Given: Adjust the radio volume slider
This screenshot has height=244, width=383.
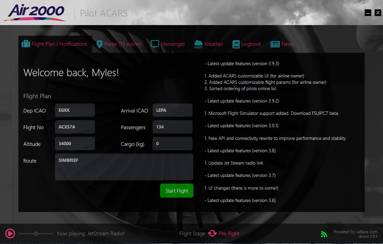Looking at the screenshot, I should (36, 234).
